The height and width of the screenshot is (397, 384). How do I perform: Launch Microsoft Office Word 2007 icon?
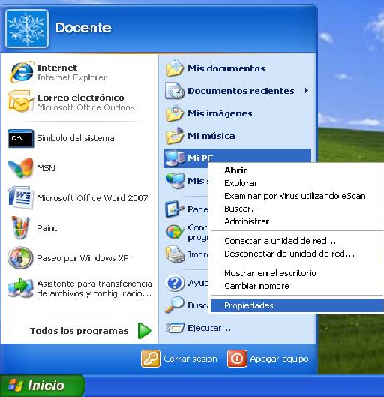tap(20, 197)
